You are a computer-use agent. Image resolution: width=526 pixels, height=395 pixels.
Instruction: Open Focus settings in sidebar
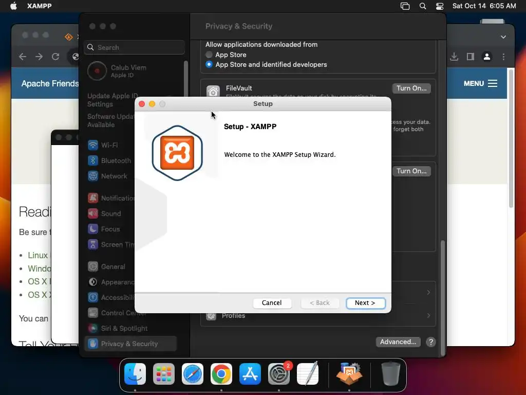(104, 229)
